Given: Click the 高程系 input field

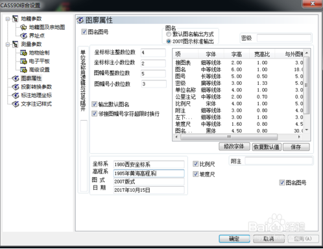Looking at the screenshot, I should [x=149, y=173].
